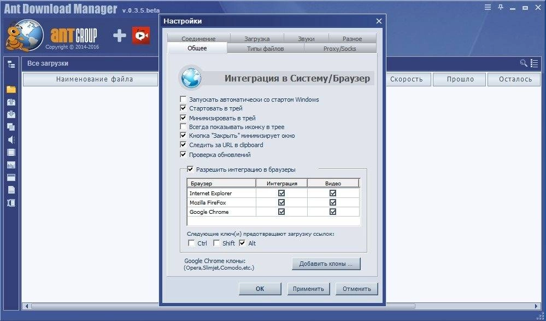Toggle Кнопка "Закрыть" минимизирует окно checkbox
Viewport: 546px width, 321px height.
[183, 136]
